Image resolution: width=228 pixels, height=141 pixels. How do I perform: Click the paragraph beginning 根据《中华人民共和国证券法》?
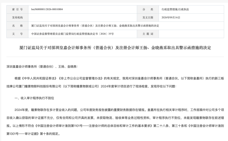click(115, 82)
